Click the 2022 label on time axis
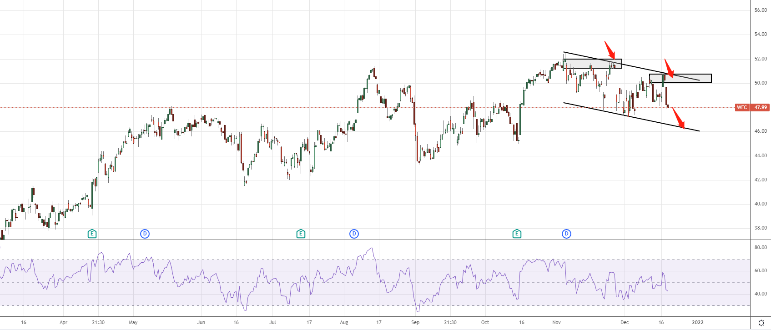 click(x=697, y=322)
